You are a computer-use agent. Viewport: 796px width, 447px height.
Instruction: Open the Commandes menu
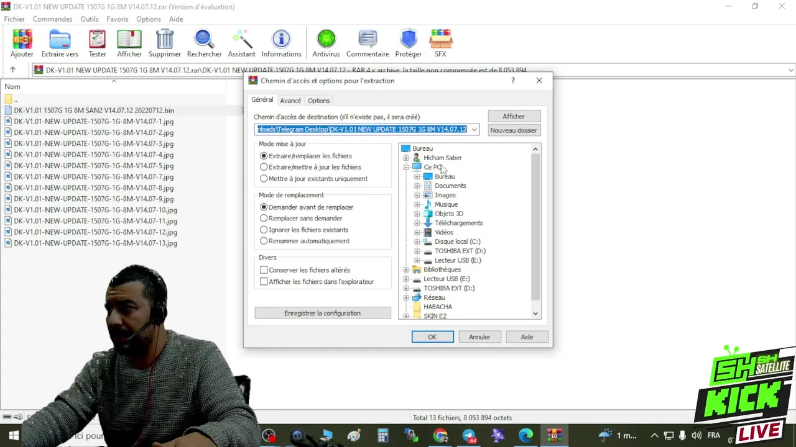coord(52,19)
